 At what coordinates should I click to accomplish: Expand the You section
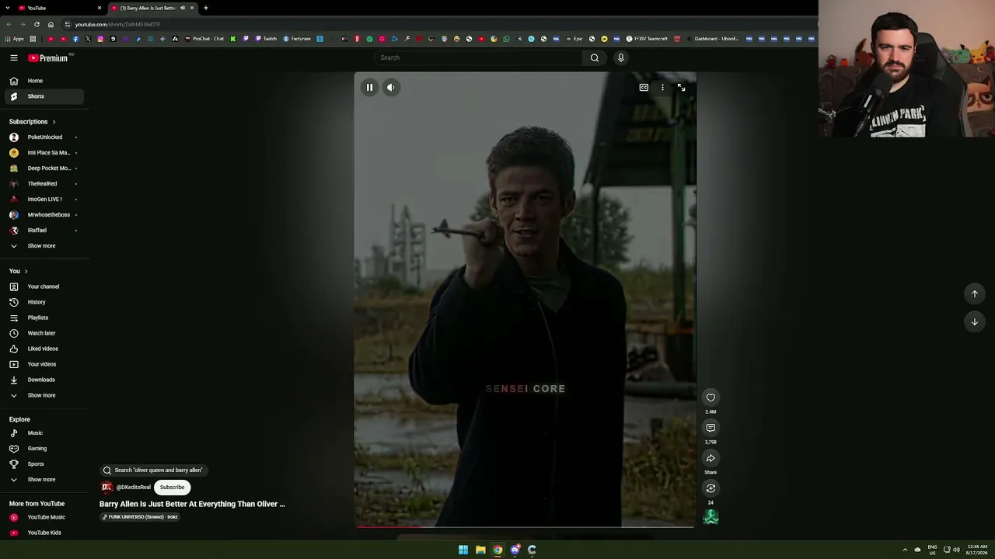pyautogui.click(x=19, y=271)
